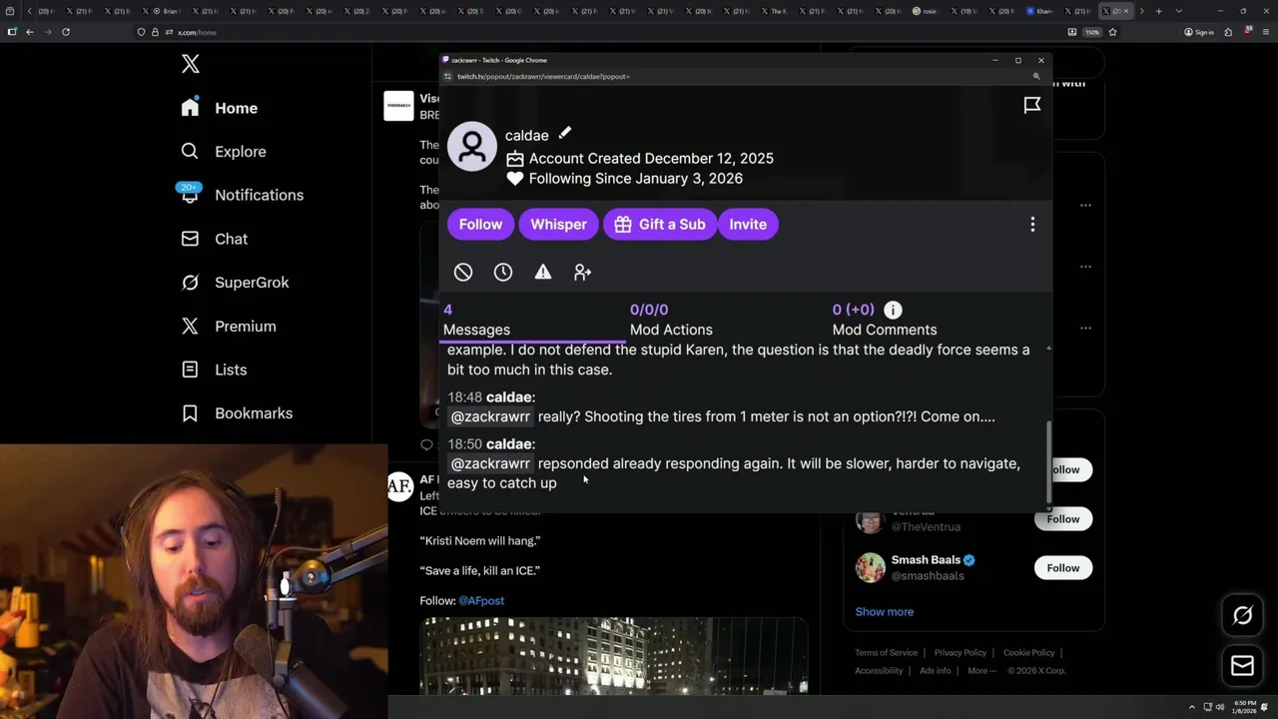Image resolution: width=1278 pixels, height=719 pixels.
Task: Click the x.com/home address bar
Action: (599, 32)
